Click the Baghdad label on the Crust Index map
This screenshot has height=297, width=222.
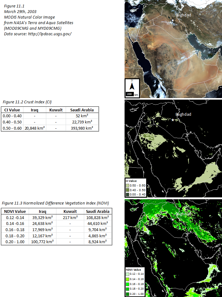pos(183,114)
